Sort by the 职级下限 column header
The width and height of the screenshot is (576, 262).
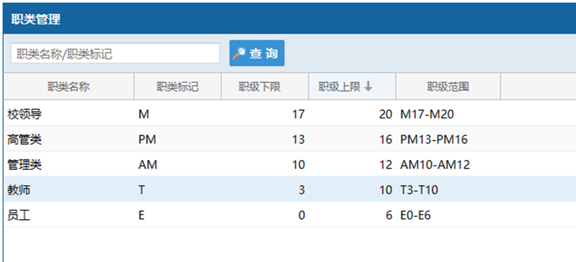(265, 87)
